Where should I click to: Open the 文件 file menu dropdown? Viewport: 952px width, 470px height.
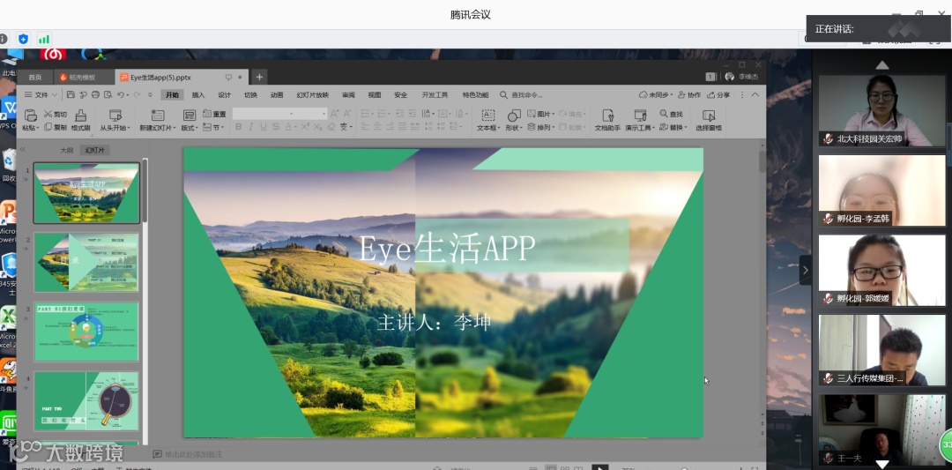coord(41,94)
